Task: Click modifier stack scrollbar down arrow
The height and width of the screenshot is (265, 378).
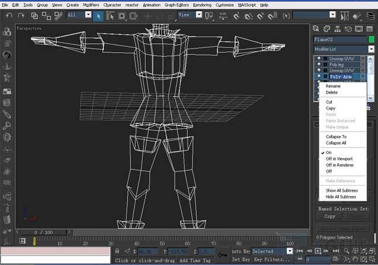Action: 370,98
